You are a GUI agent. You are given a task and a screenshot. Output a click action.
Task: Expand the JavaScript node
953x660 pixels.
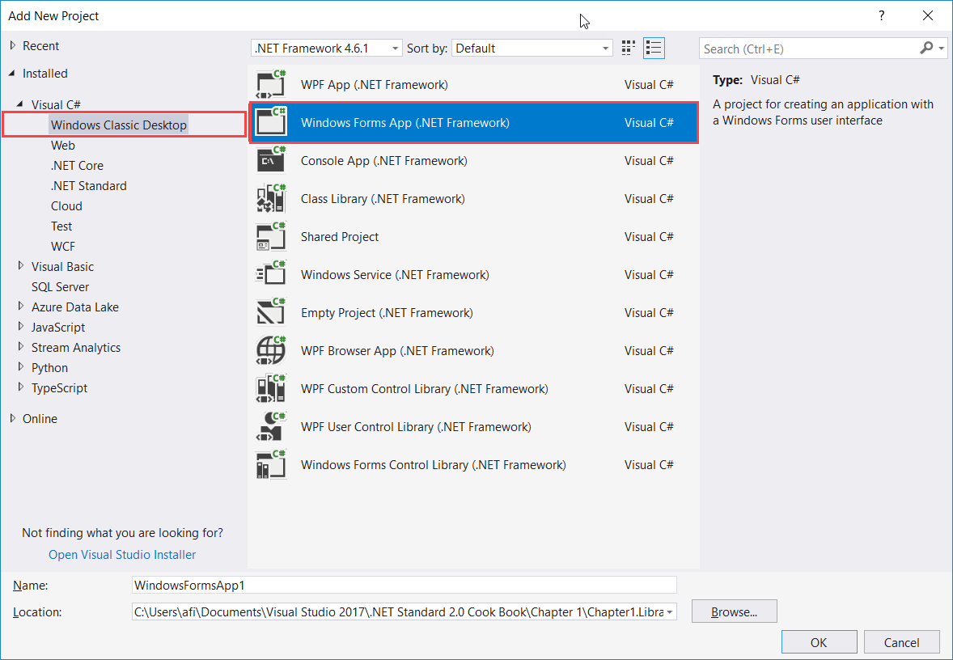pyautogui.click(x=21, y=327)
